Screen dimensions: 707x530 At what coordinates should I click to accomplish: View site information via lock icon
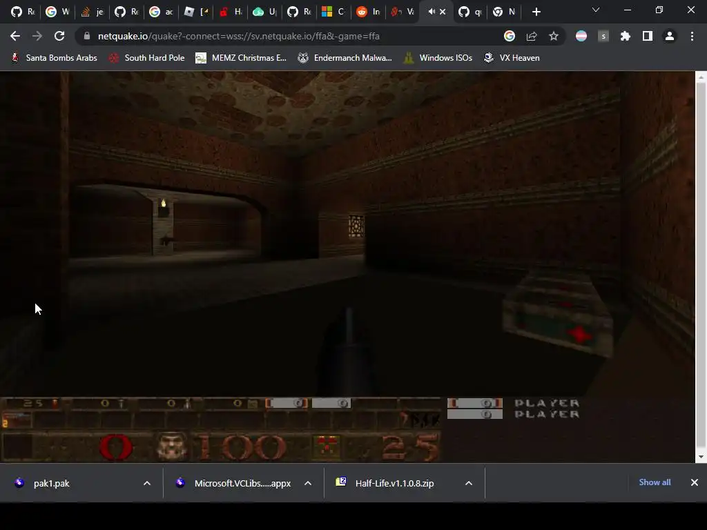[87, 36]
